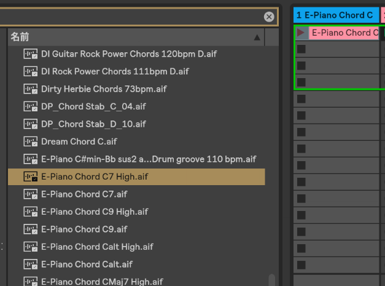
Task: Click icon next to E-Piano Chord C9.aif
Action: (30, 229)
